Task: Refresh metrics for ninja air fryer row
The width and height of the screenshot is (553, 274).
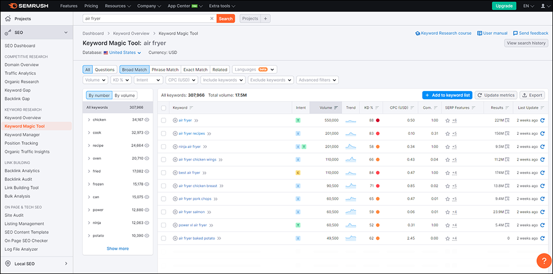Action: 542,146
